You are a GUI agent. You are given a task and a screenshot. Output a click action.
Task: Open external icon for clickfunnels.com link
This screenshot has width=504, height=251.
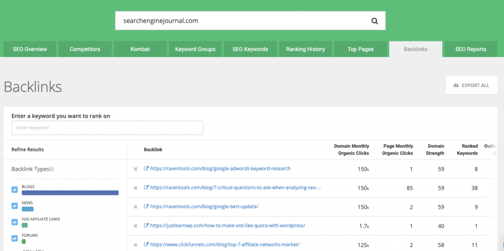point(146,244)
